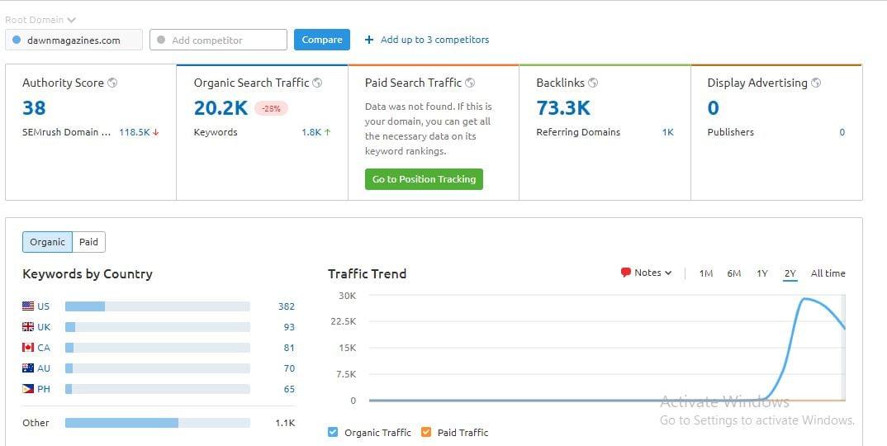Viewport: 887px width, 446px height.
Task: Click the red Notes comment icon
Action: tap(625, 273)
